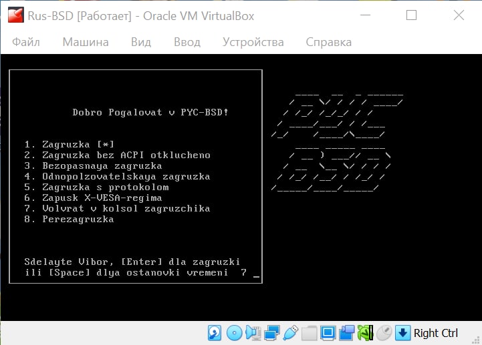Click option 2. Zagruzka bez ACPI otklucheno
Image resolution: width=482 pixels, height=345 pixels.
point(117,155)
